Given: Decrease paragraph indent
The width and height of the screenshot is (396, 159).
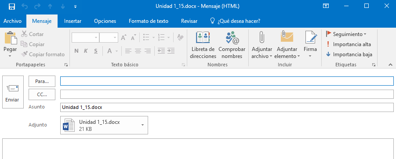Looking at the screenshot, I should (x=161, y=51).
